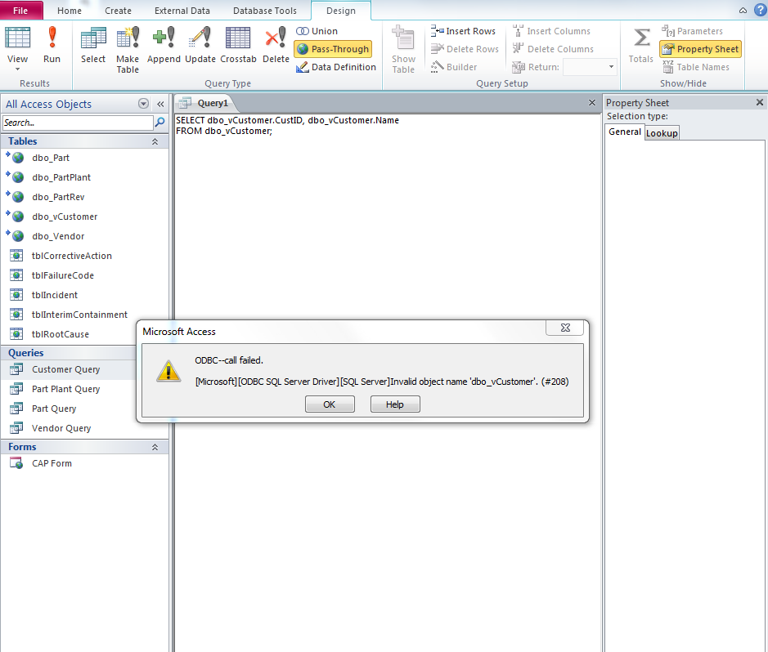This screenshot has height=652, width=768.
Task: Select the Queries group header
Action: (x=69, y=353)
